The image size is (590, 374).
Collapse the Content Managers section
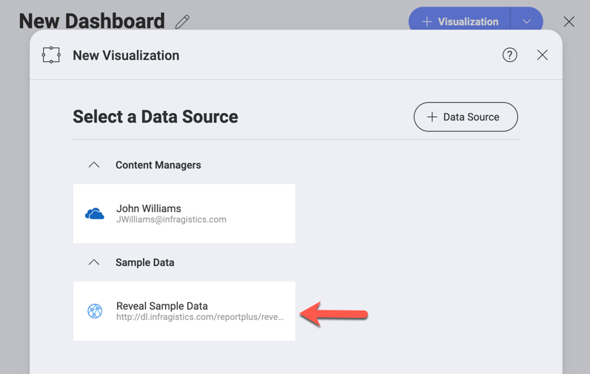[x=94, y=165]
